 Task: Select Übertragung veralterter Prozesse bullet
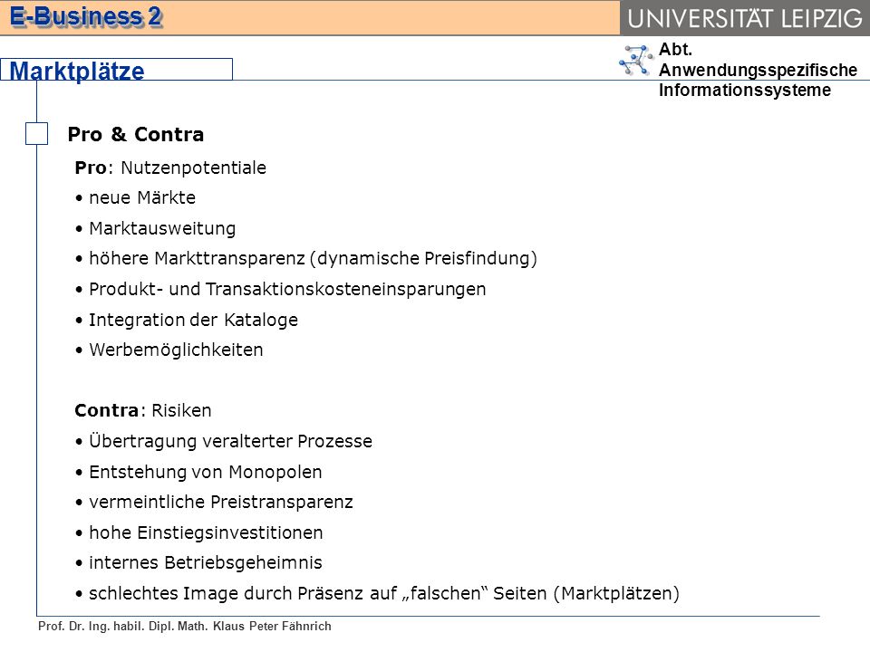tap(224, 441)
